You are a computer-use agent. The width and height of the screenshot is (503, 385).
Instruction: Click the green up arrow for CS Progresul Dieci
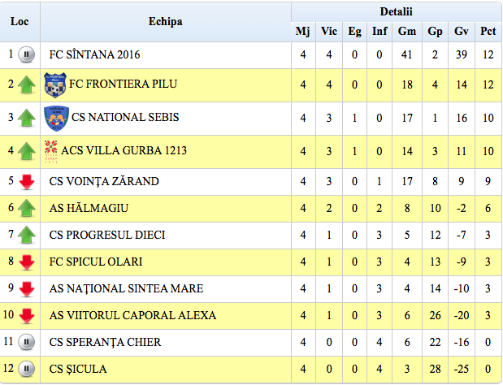click(27, 236)
